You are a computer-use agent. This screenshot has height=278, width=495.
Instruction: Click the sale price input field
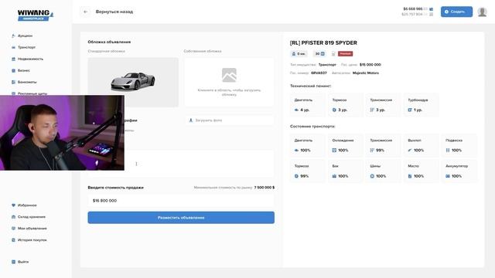tap(181, 201)
